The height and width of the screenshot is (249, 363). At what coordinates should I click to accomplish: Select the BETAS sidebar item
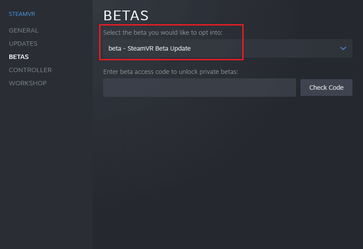(x=19, y=57)
